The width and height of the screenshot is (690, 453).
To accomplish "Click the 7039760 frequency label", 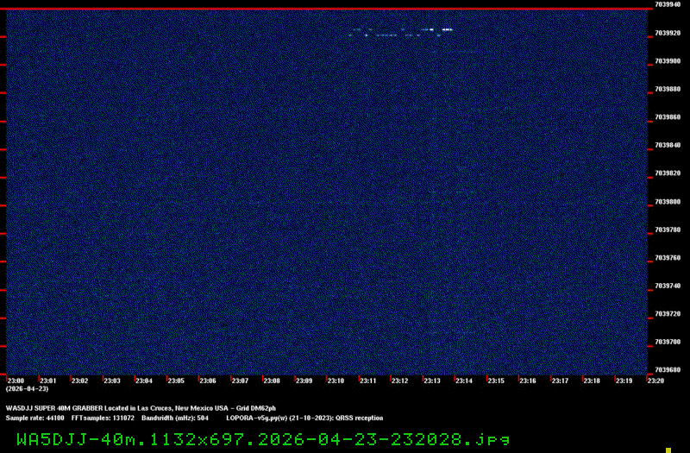I will (668, 258).
